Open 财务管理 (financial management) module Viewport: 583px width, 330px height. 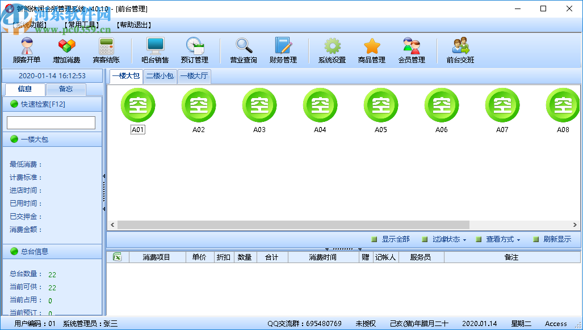tap(282, 50)
